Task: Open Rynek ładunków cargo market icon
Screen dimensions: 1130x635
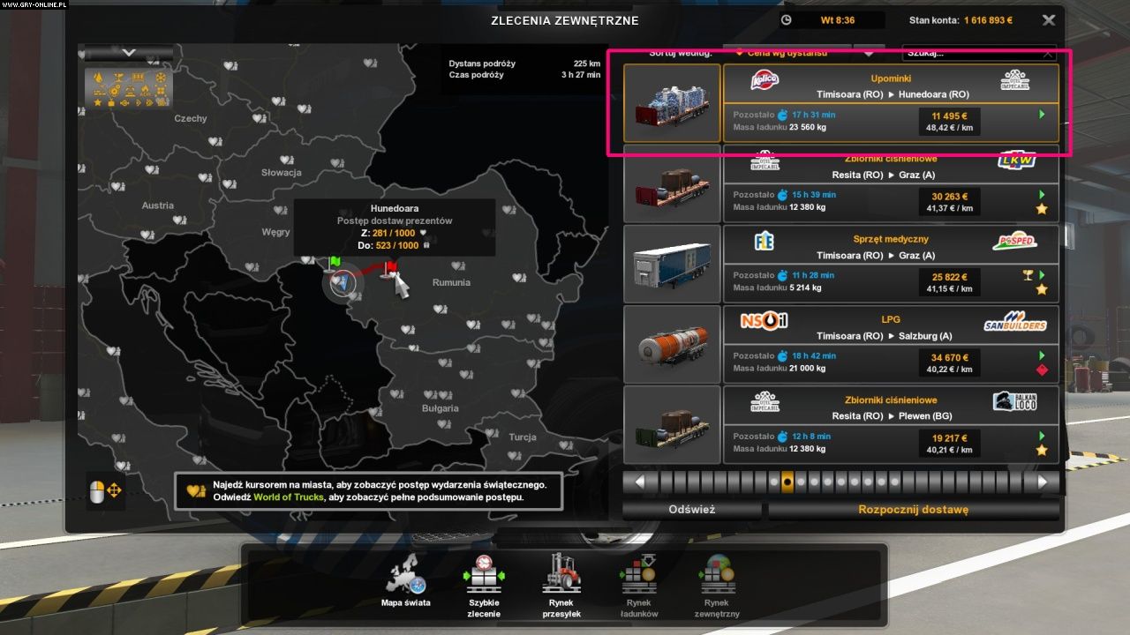Action: point(640,578)
